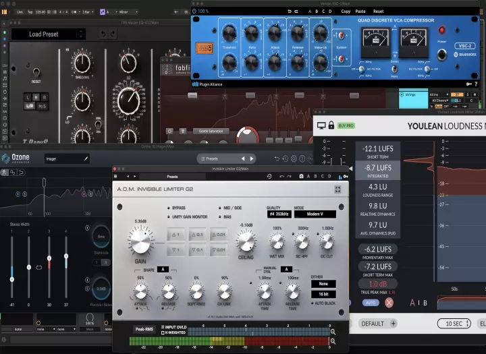Viewport: 486px width, 354px height.
Task: Select Youlean preset slot A
Action: point(412,303)
